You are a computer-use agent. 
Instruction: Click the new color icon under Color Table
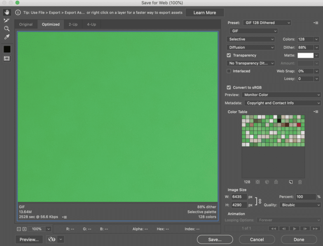click(290, 182)
